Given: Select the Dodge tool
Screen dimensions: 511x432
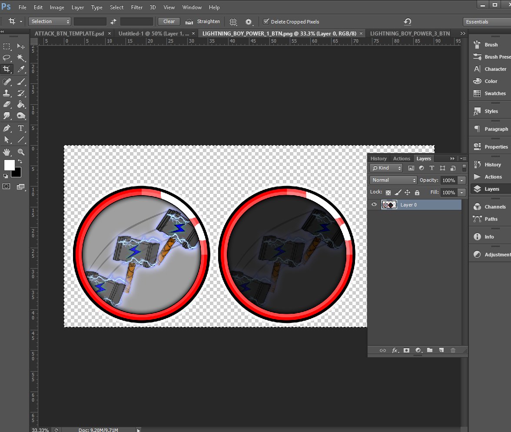Looking at the screenshot, I should tap(21, 116).
